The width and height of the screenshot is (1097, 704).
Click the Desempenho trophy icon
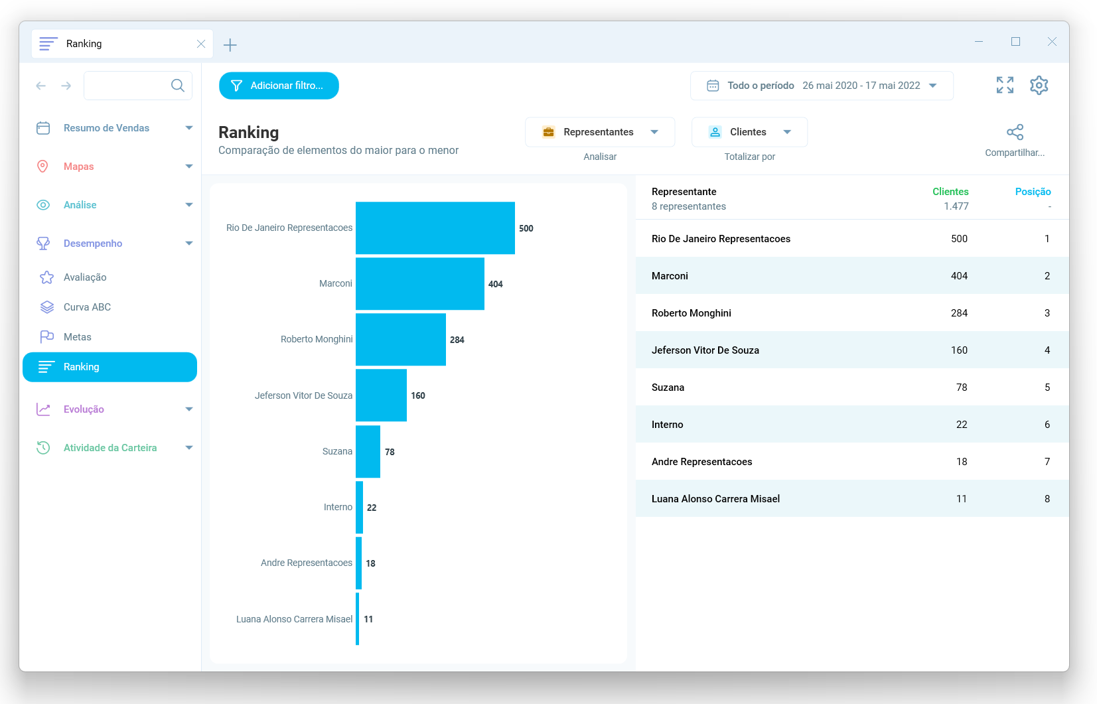click(43, 244)
